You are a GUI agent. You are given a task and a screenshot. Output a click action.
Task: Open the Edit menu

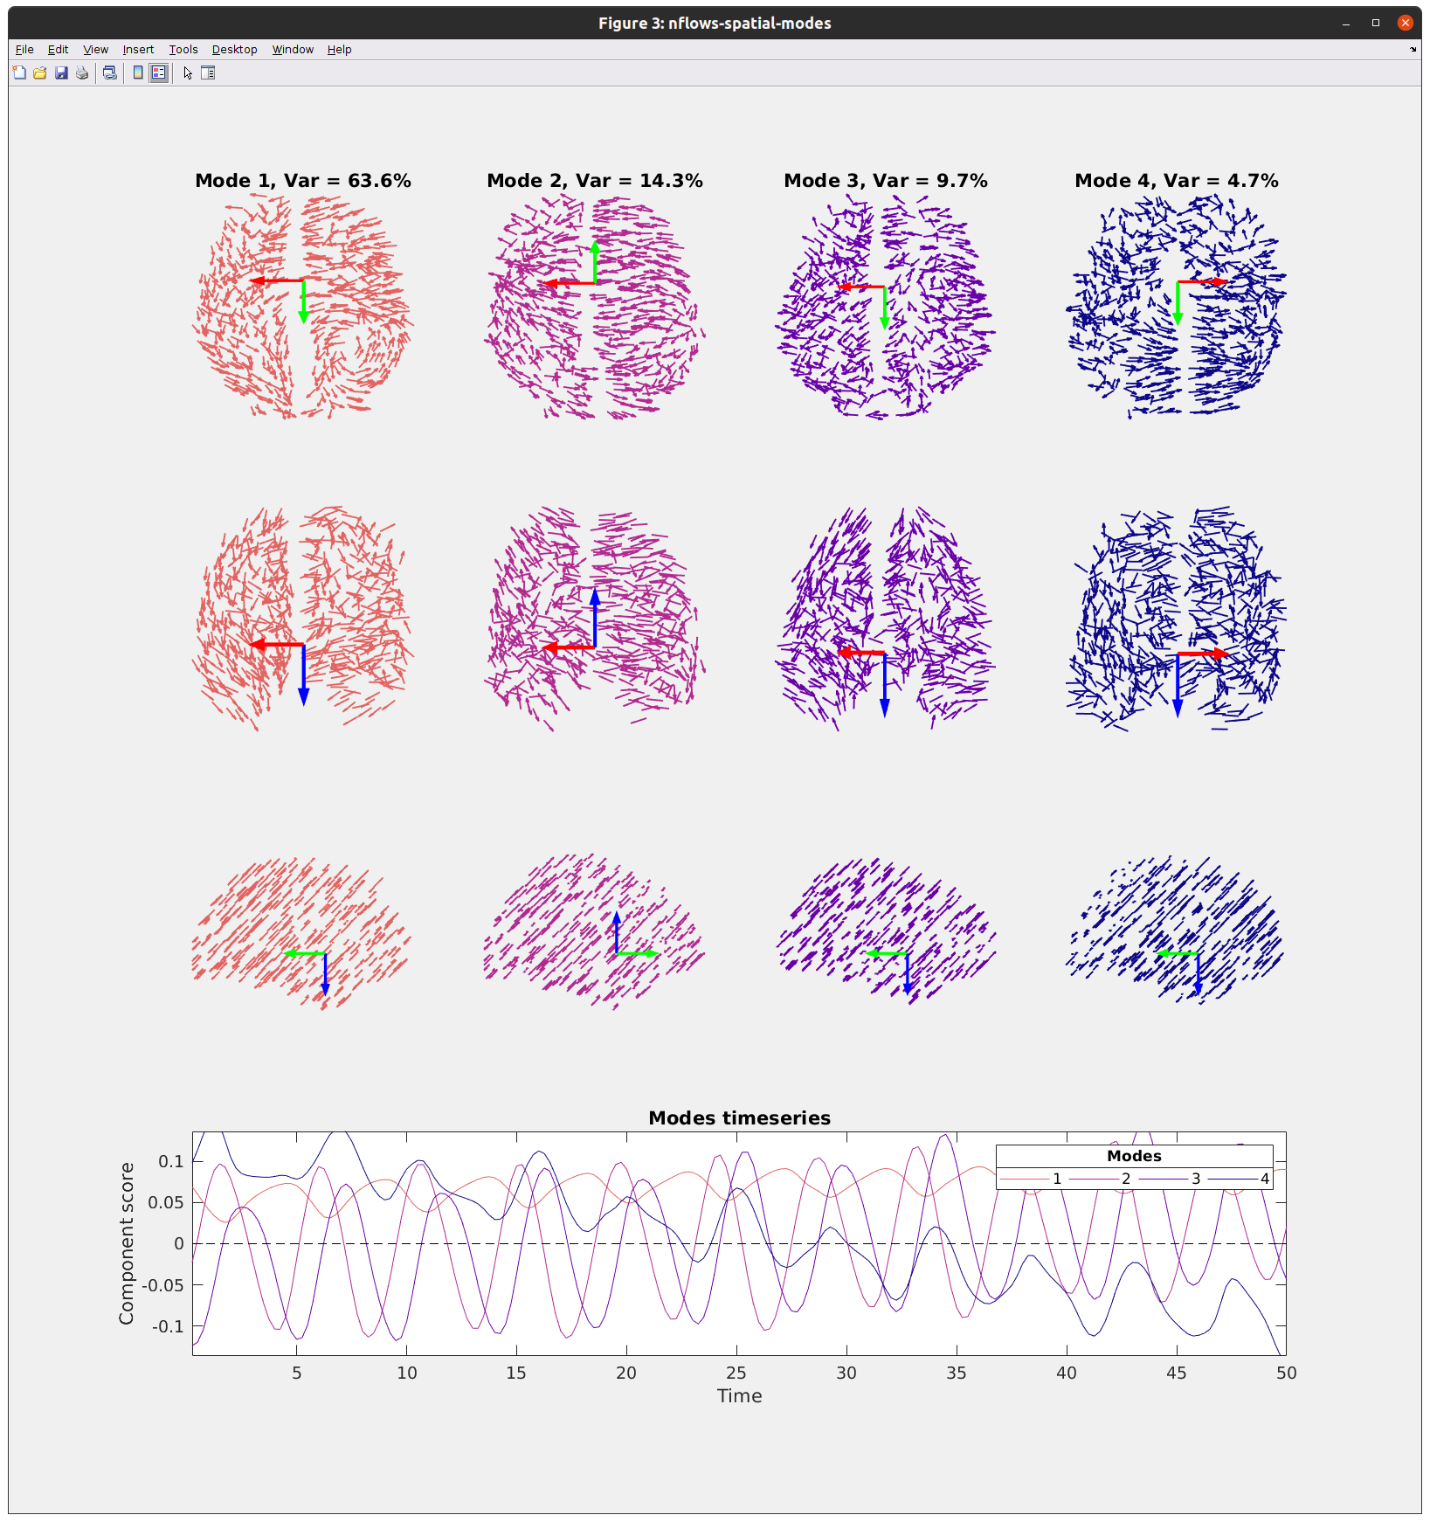click(58, 50)
